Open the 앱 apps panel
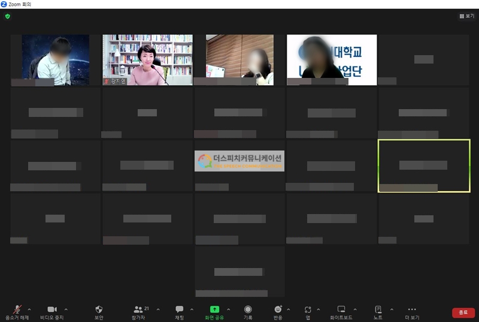Viewport: 479px width, 322px height. [x=308, y=310]
